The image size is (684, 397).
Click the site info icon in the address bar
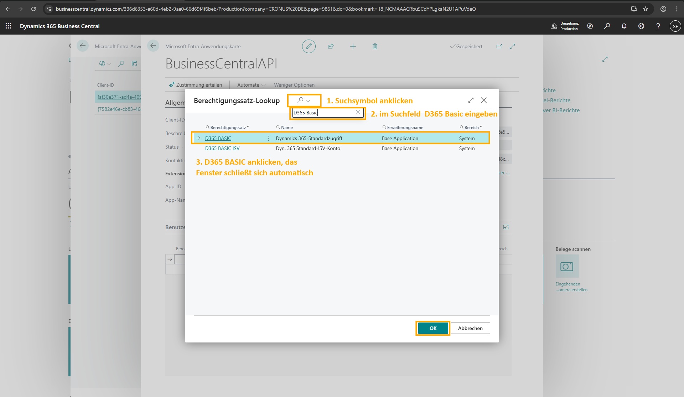point(49,9)
